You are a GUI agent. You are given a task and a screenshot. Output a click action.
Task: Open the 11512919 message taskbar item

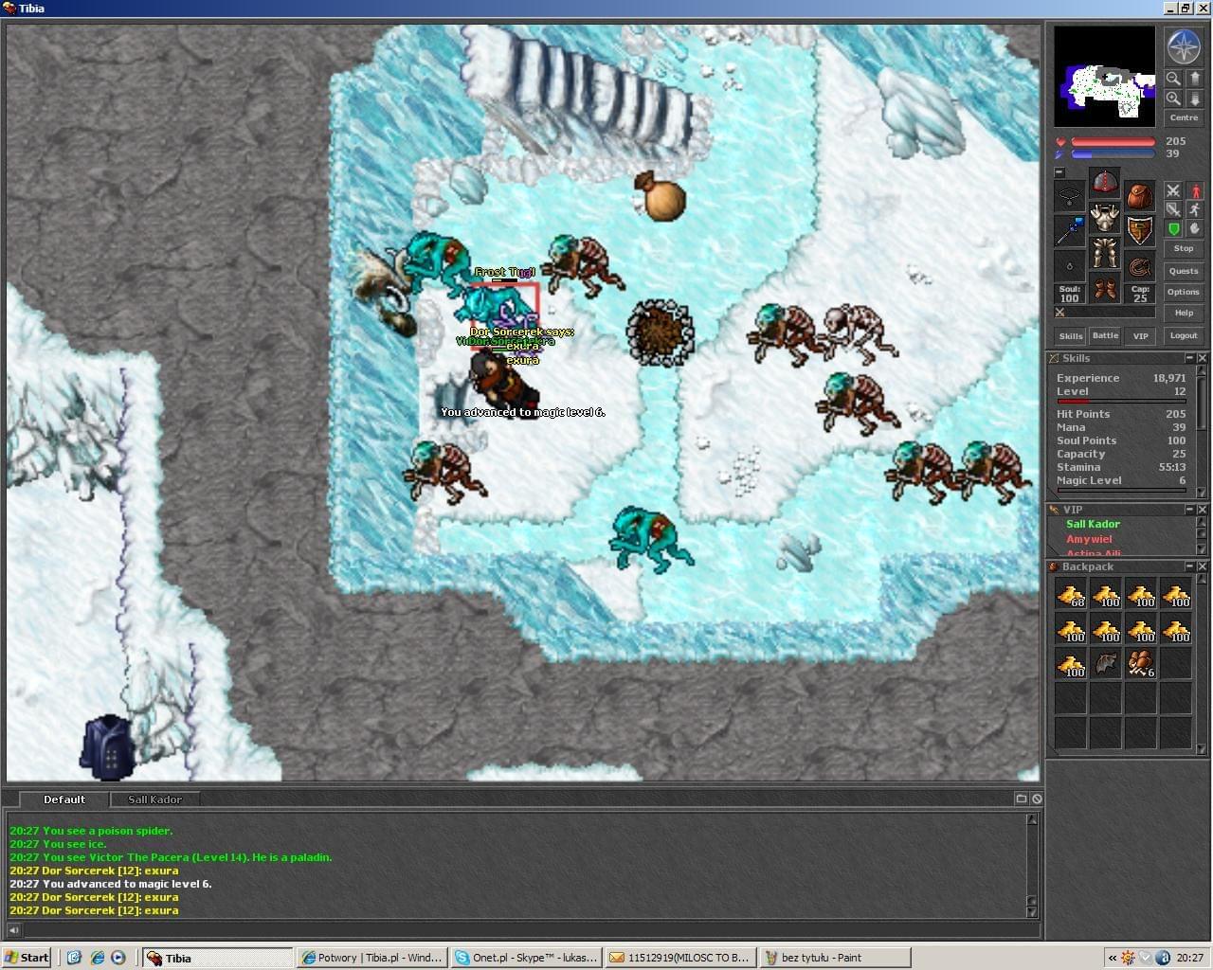pyautogui.click(x=680, y=958)
